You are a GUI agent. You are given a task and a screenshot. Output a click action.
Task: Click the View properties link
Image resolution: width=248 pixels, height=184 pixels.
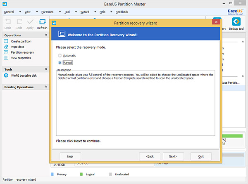click(x=21, y=58)
